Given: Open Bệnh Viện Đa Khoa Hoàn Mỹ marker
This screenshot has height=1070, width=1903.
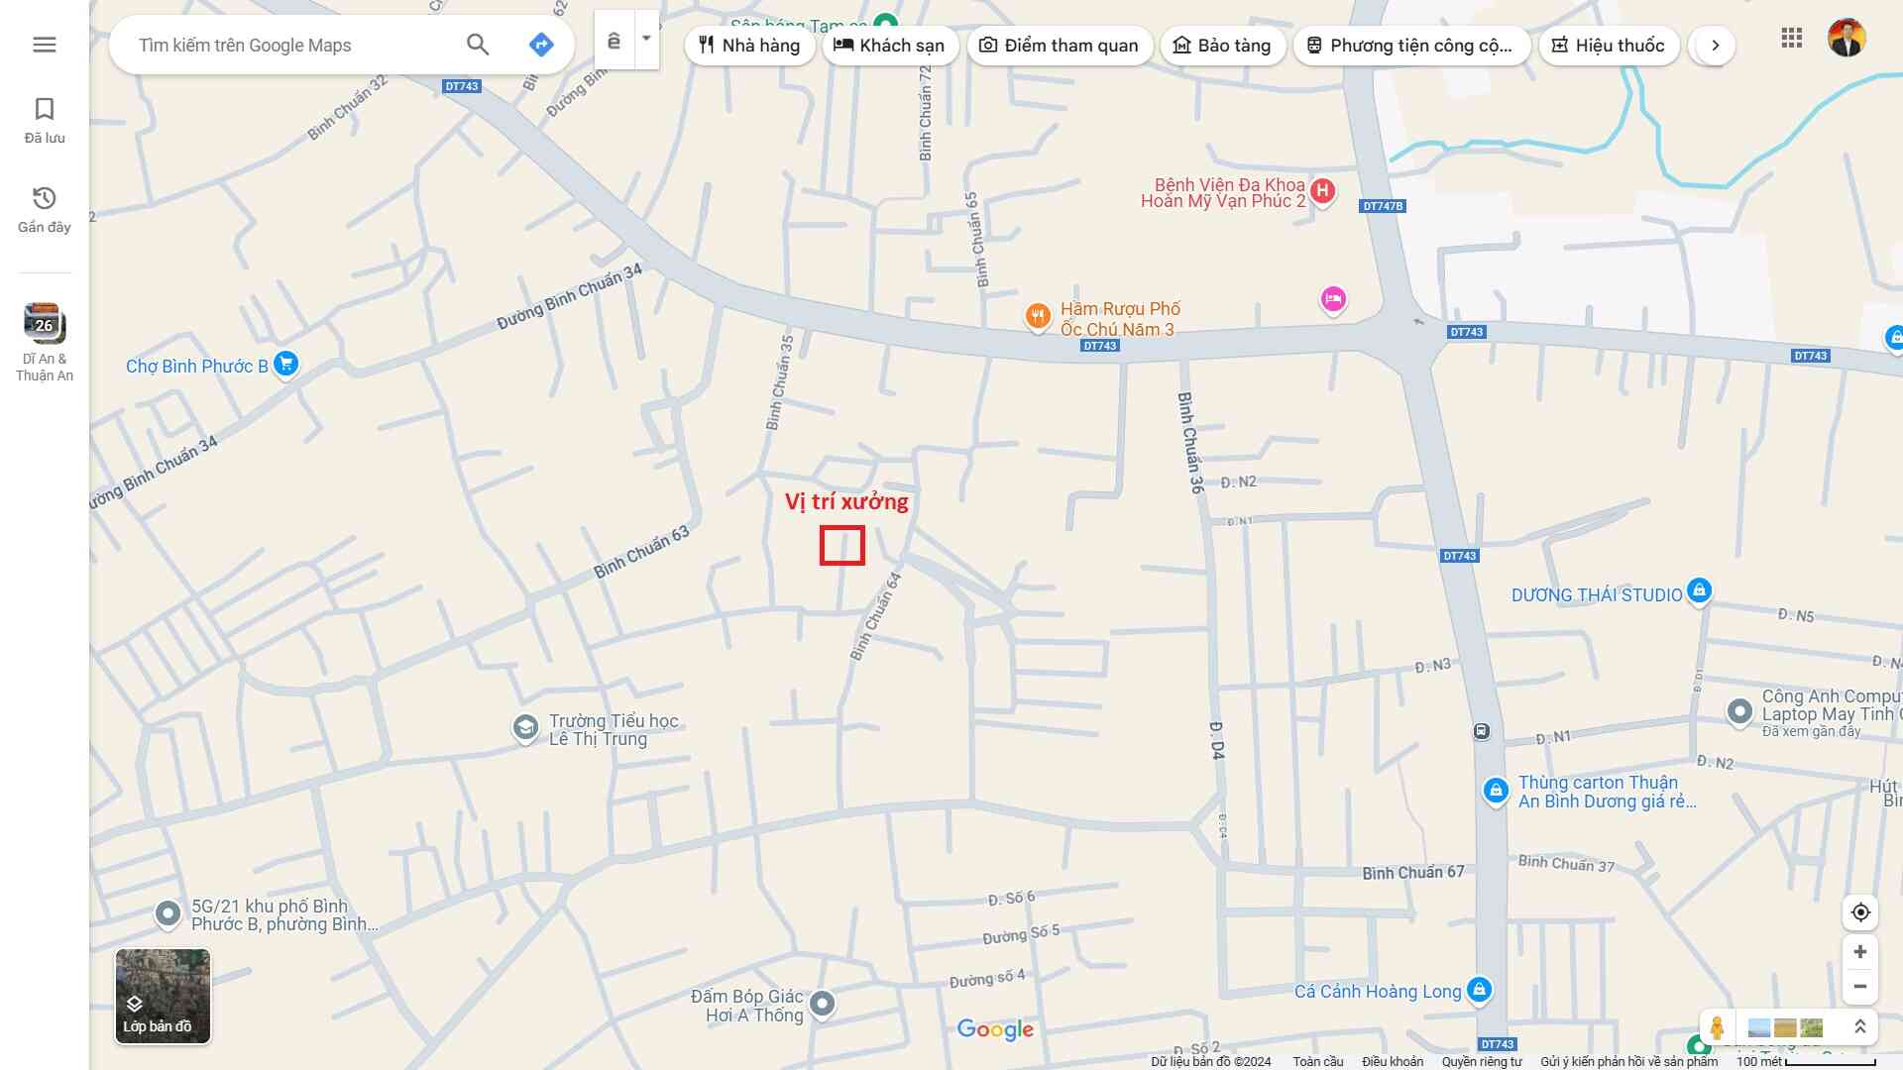Looking at the screenshot, I should click(x=1322, y=191).
